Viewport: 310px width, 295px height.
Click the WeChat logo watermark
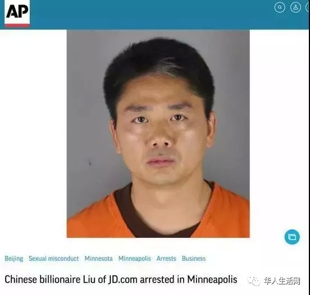click(x=253, y=281)
